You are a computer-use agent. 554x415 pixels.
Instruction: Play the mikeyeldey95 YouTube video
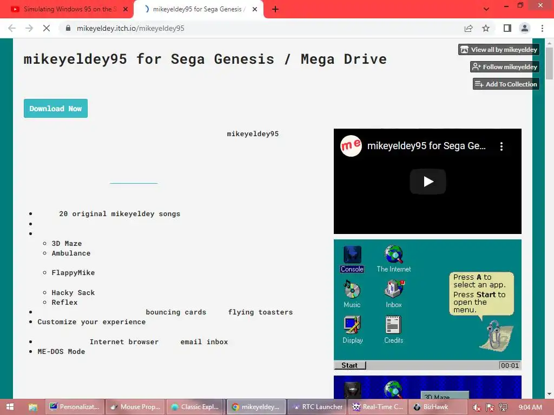tap(428, 182)
